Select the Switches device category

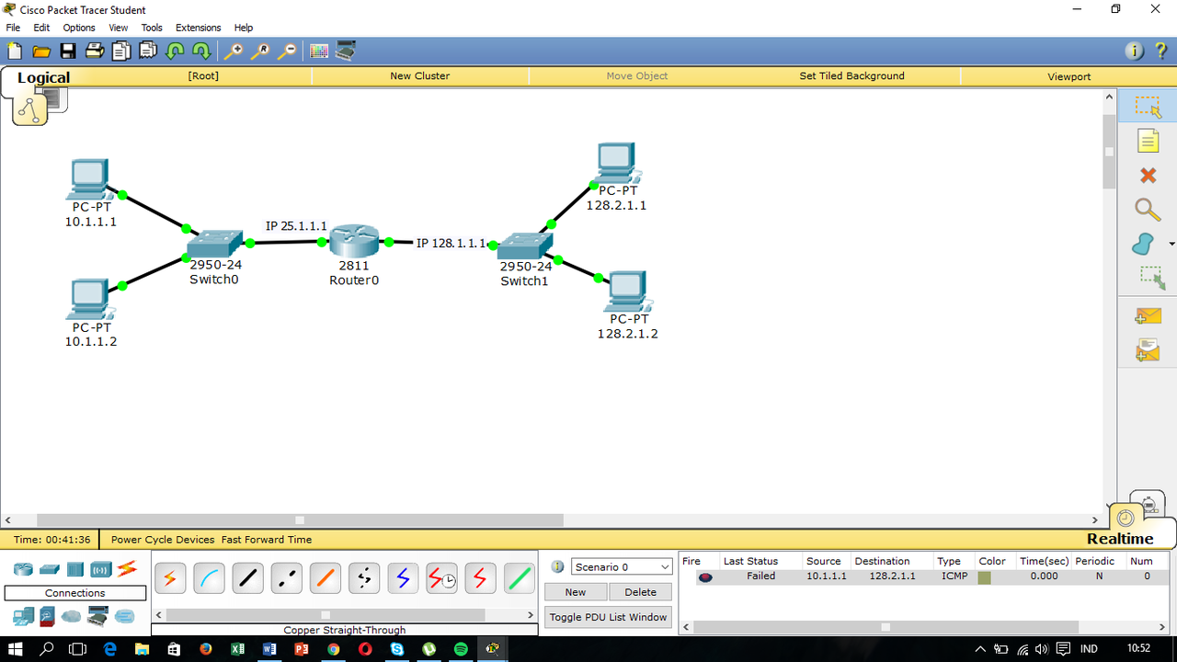point(49,569)
